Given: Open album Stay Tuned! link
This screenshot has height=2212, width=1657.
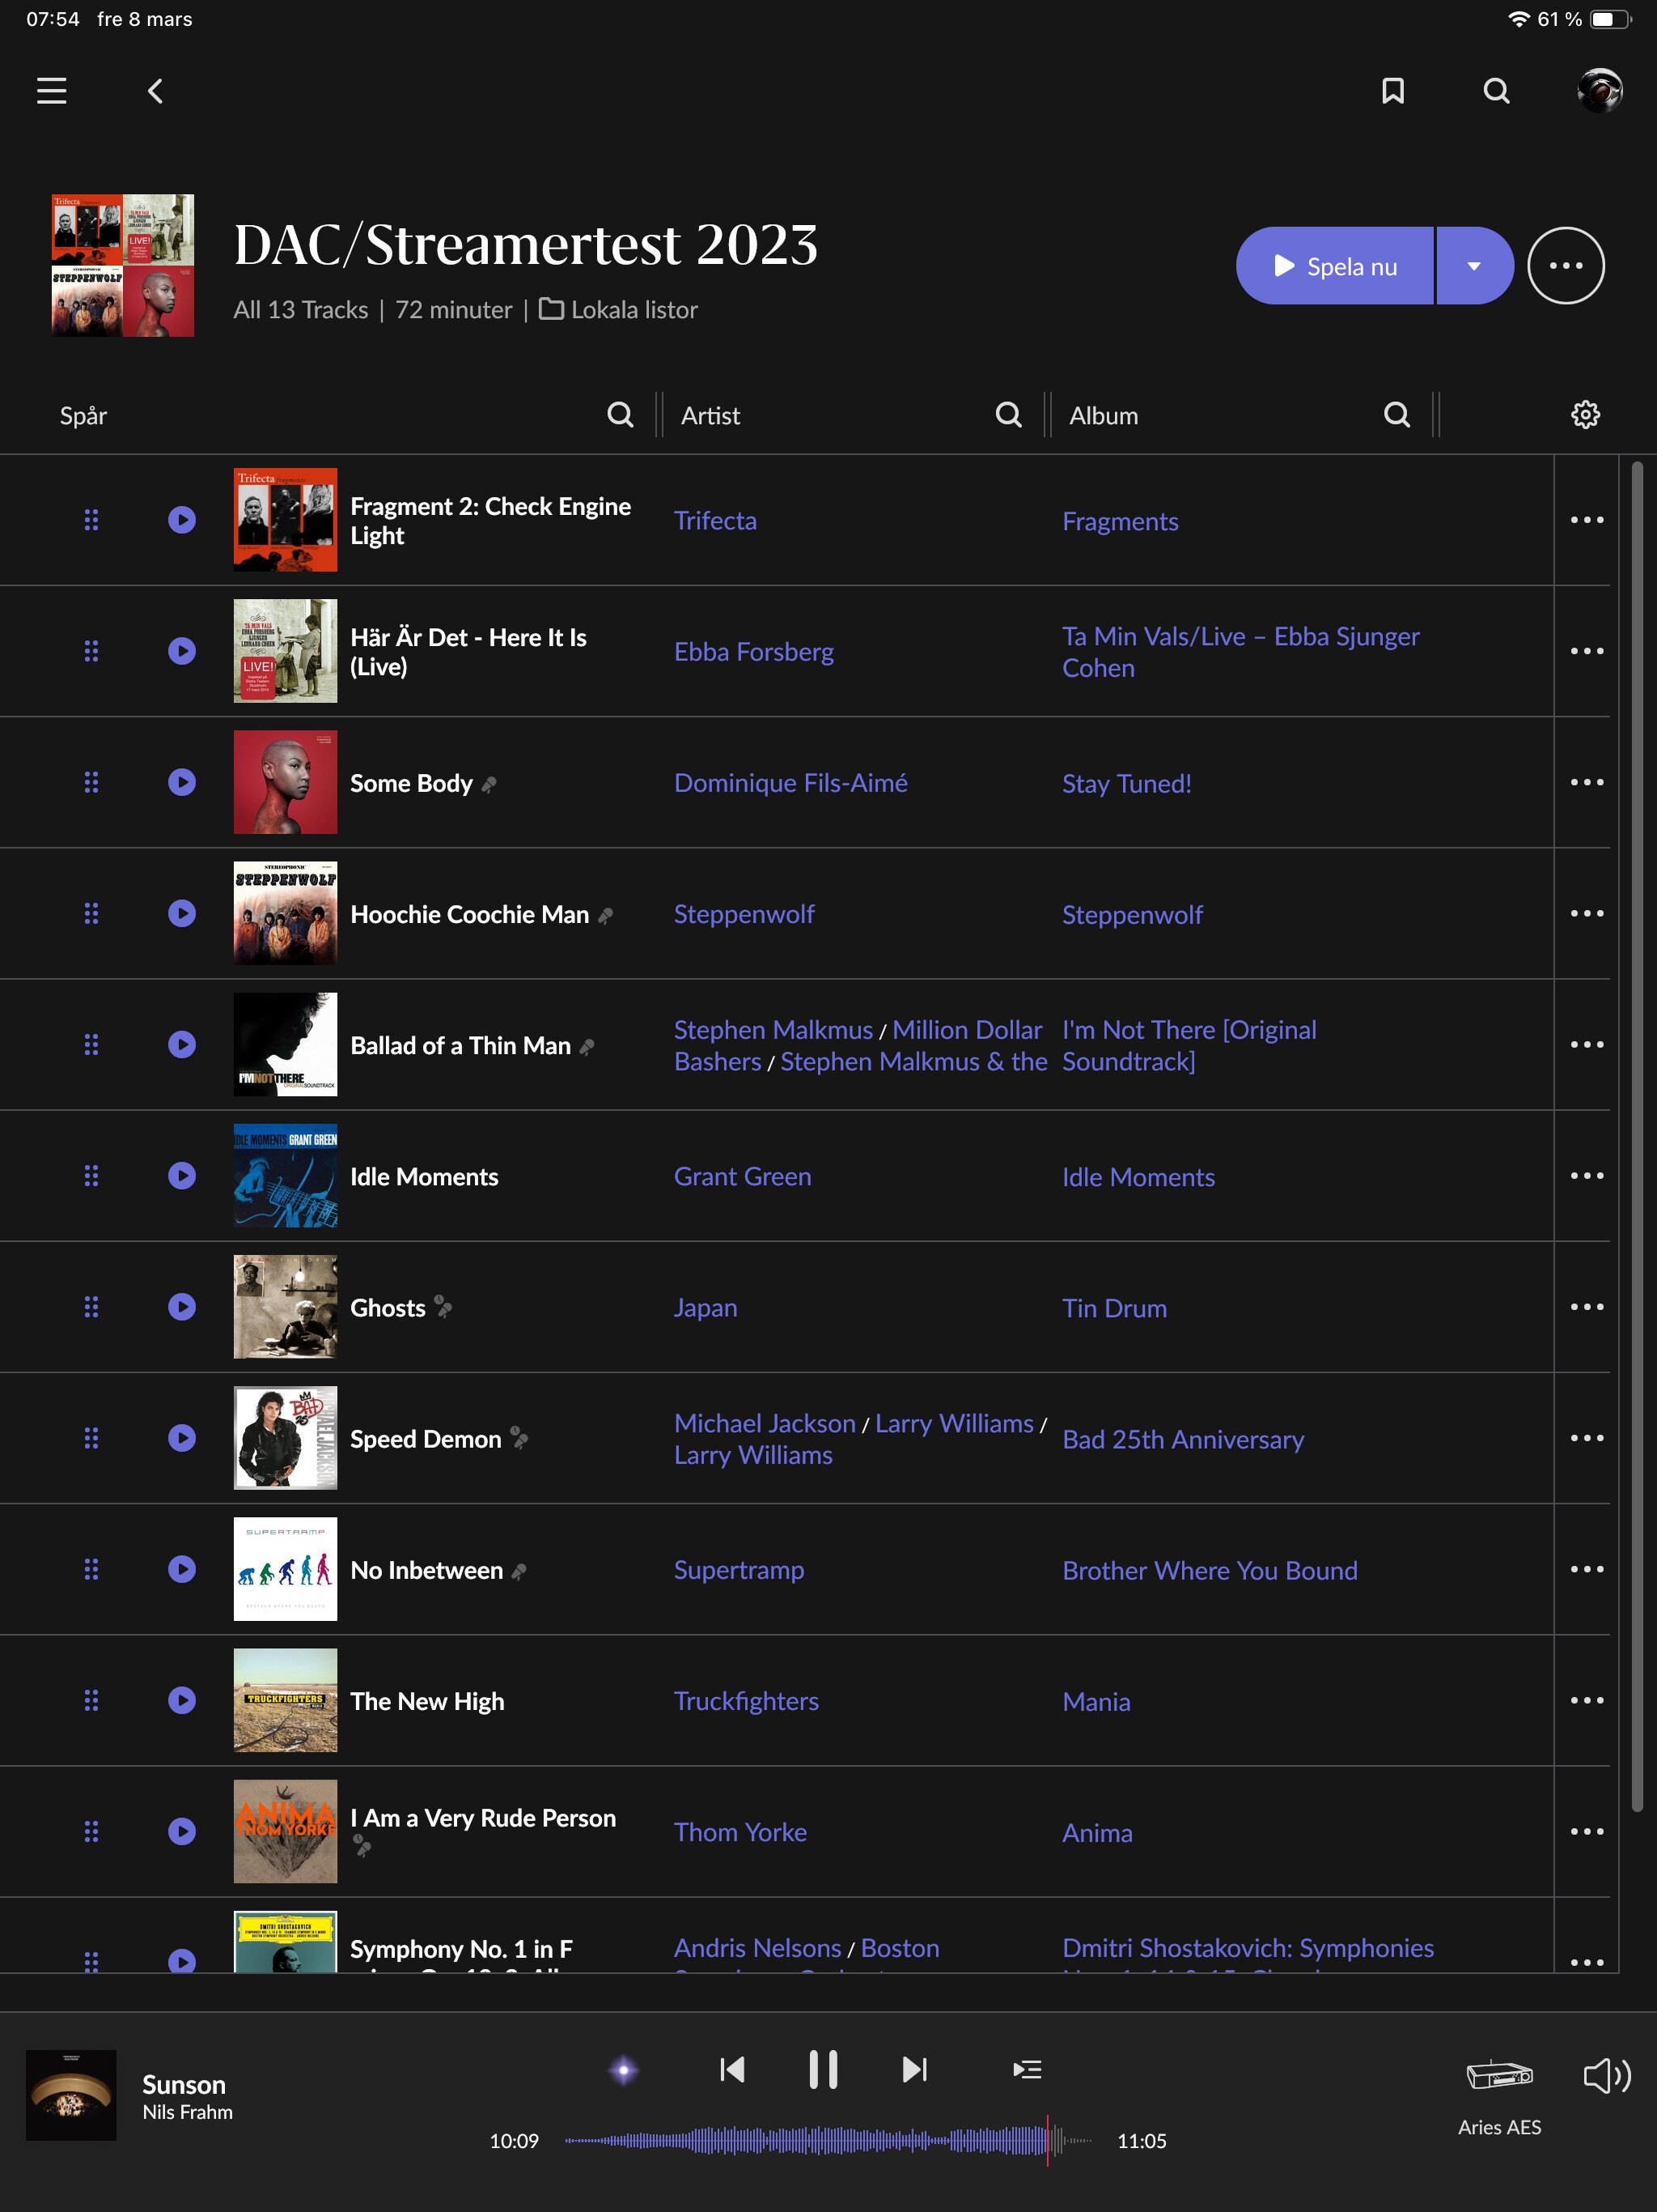Looking at the screenshot, I should (1126, 784).
